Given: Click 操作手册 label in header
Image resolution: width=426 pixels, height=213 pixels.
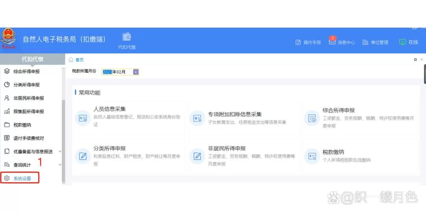Looking at the screenshot, I should (312, 43).
